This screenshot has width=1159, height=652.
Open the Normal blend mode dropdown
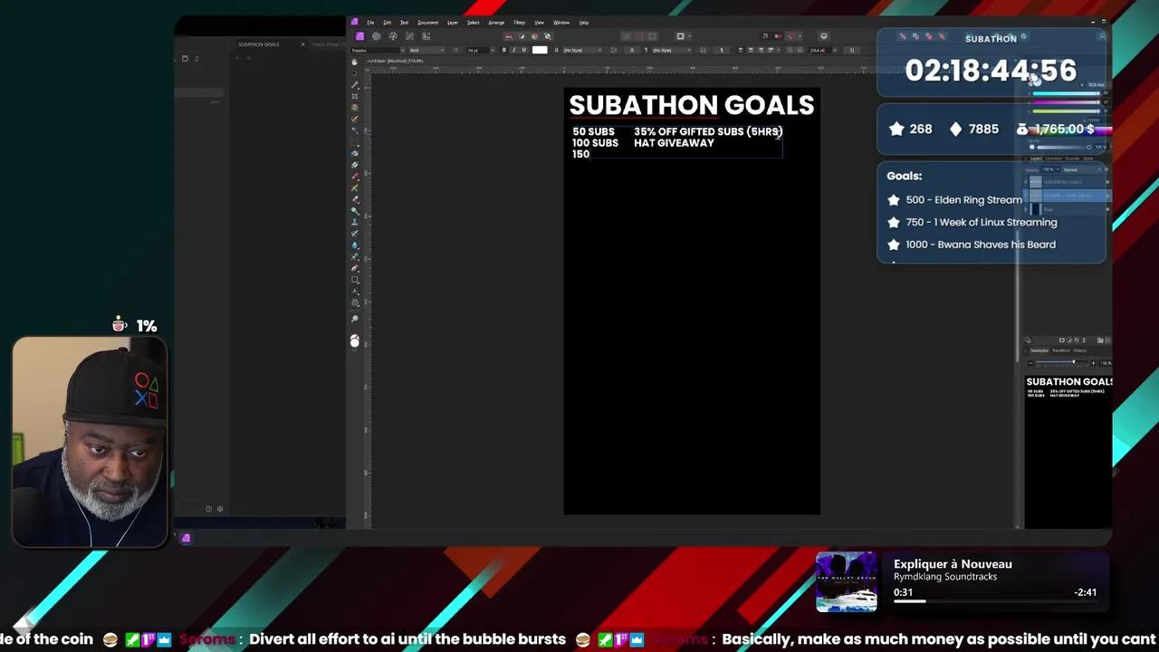[x=1082, y=169]
